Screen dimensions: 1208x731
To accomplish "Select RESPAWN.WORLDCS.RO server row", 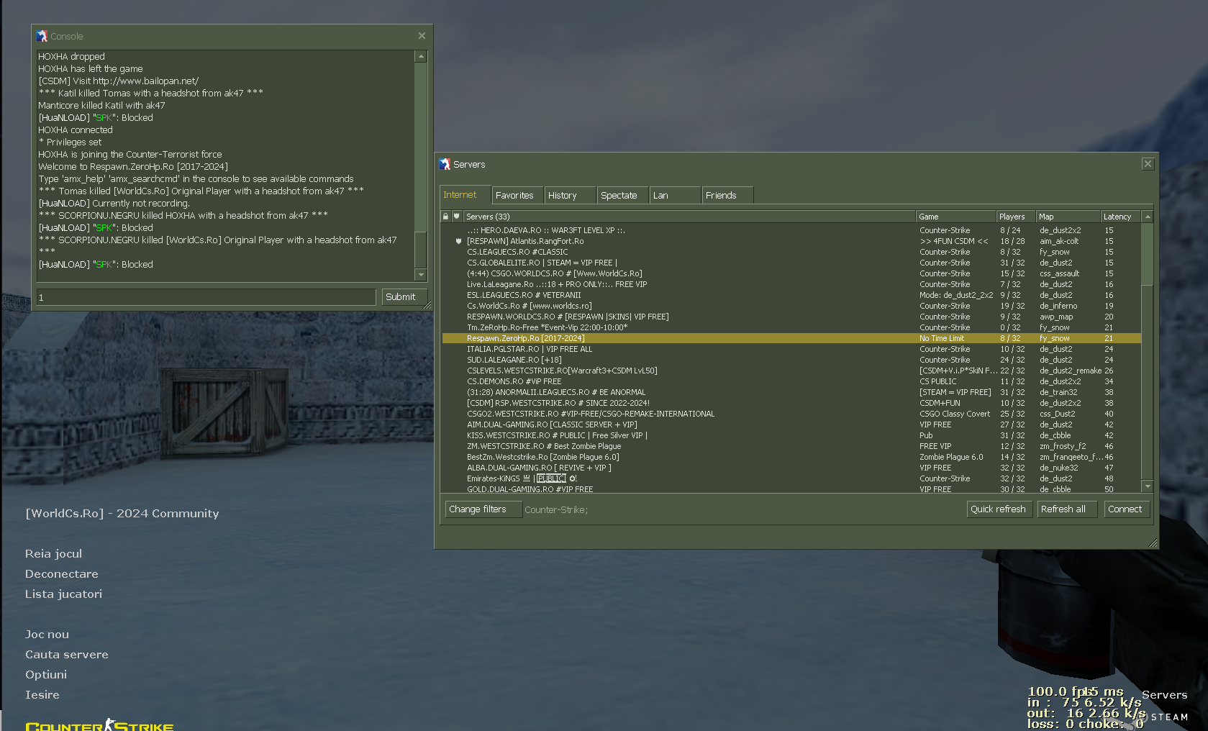I will pyautogui.click(x=791, y=317).
